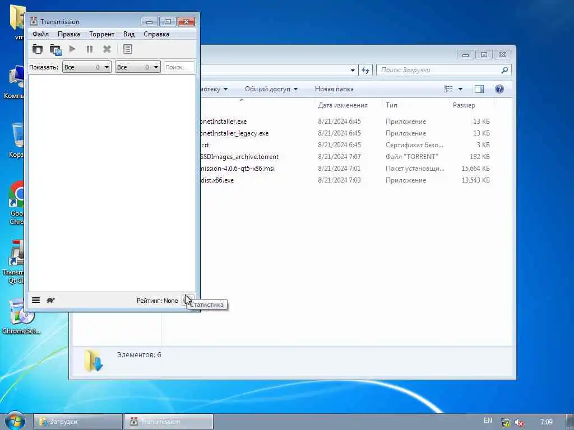Select Transmission Qt Client desktop shortcut
Viewport: 574px width, 430px height.
point(13,262)
